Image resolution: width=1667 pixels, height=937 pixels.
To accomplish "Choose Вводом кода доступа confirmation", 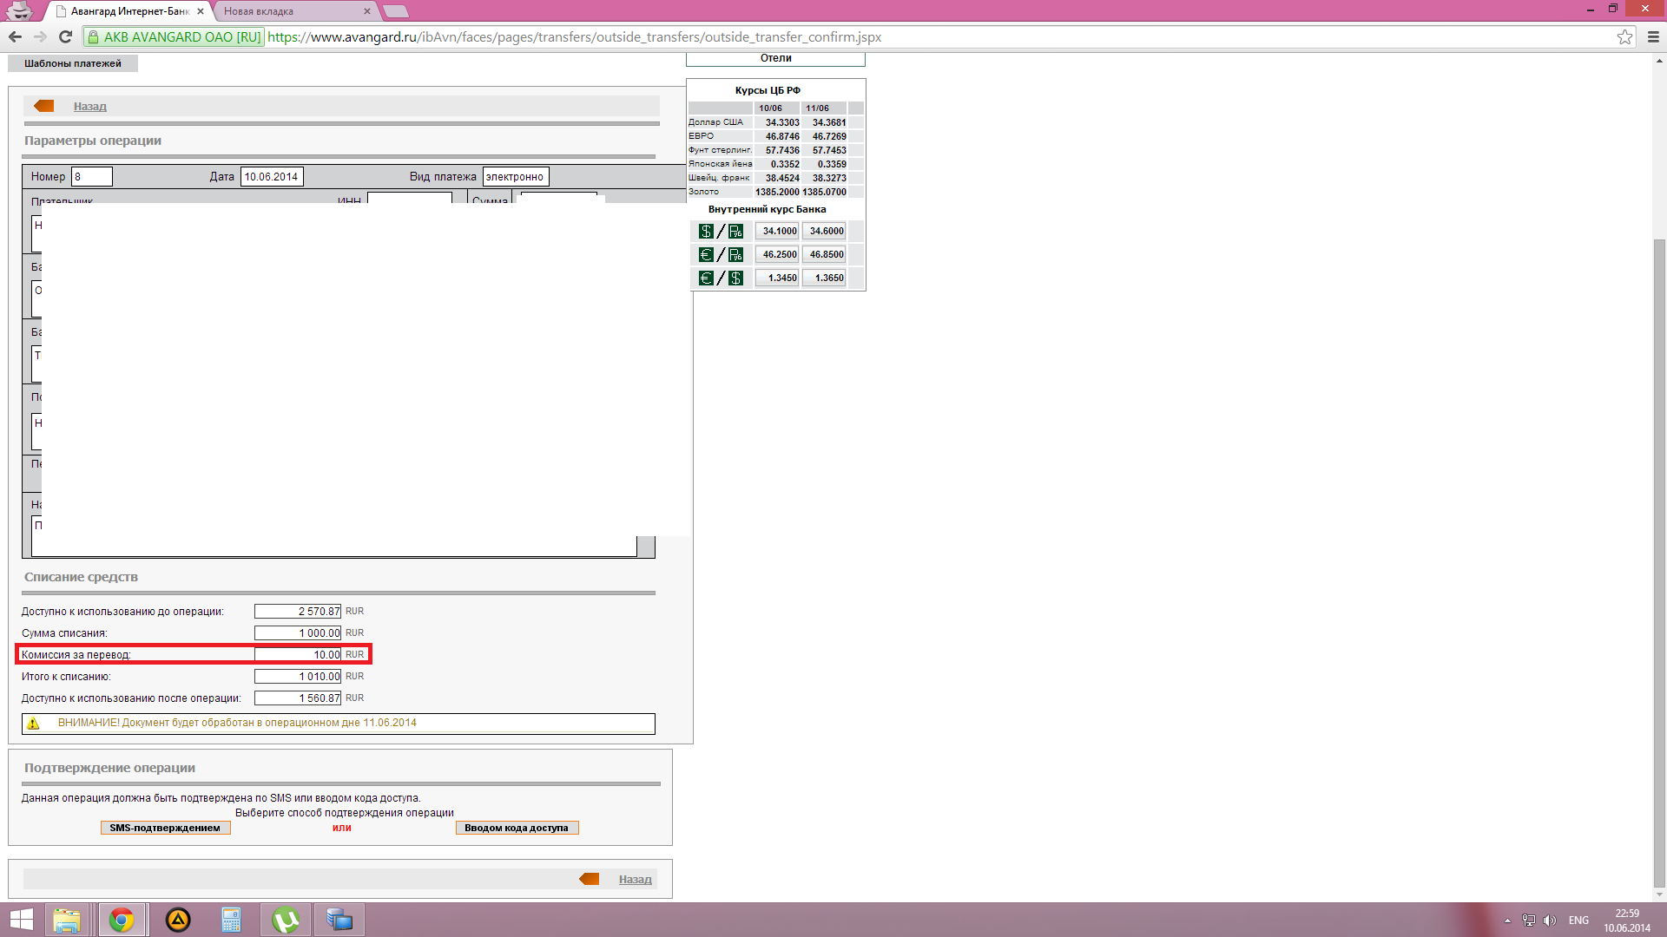I will [x=517, y=828].
